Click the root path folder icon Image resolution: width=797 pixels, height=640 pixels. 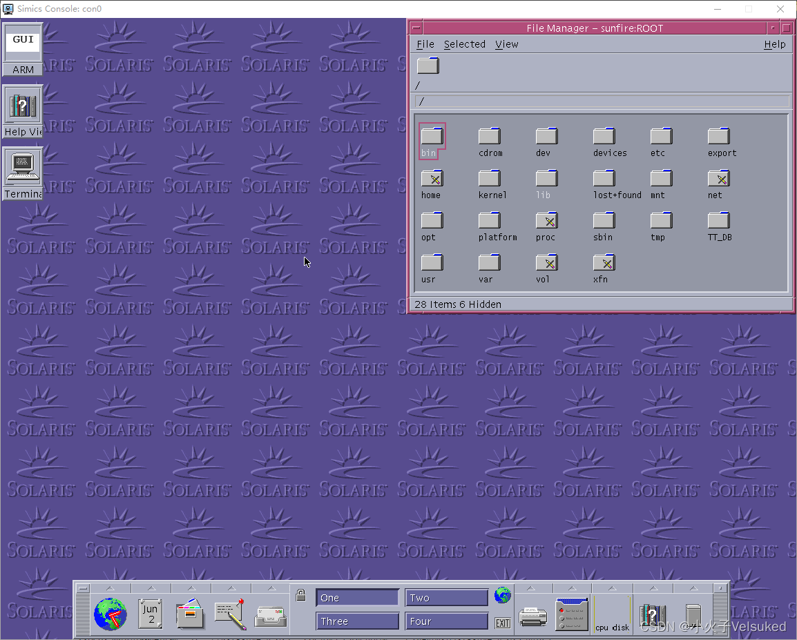point(428,66)
